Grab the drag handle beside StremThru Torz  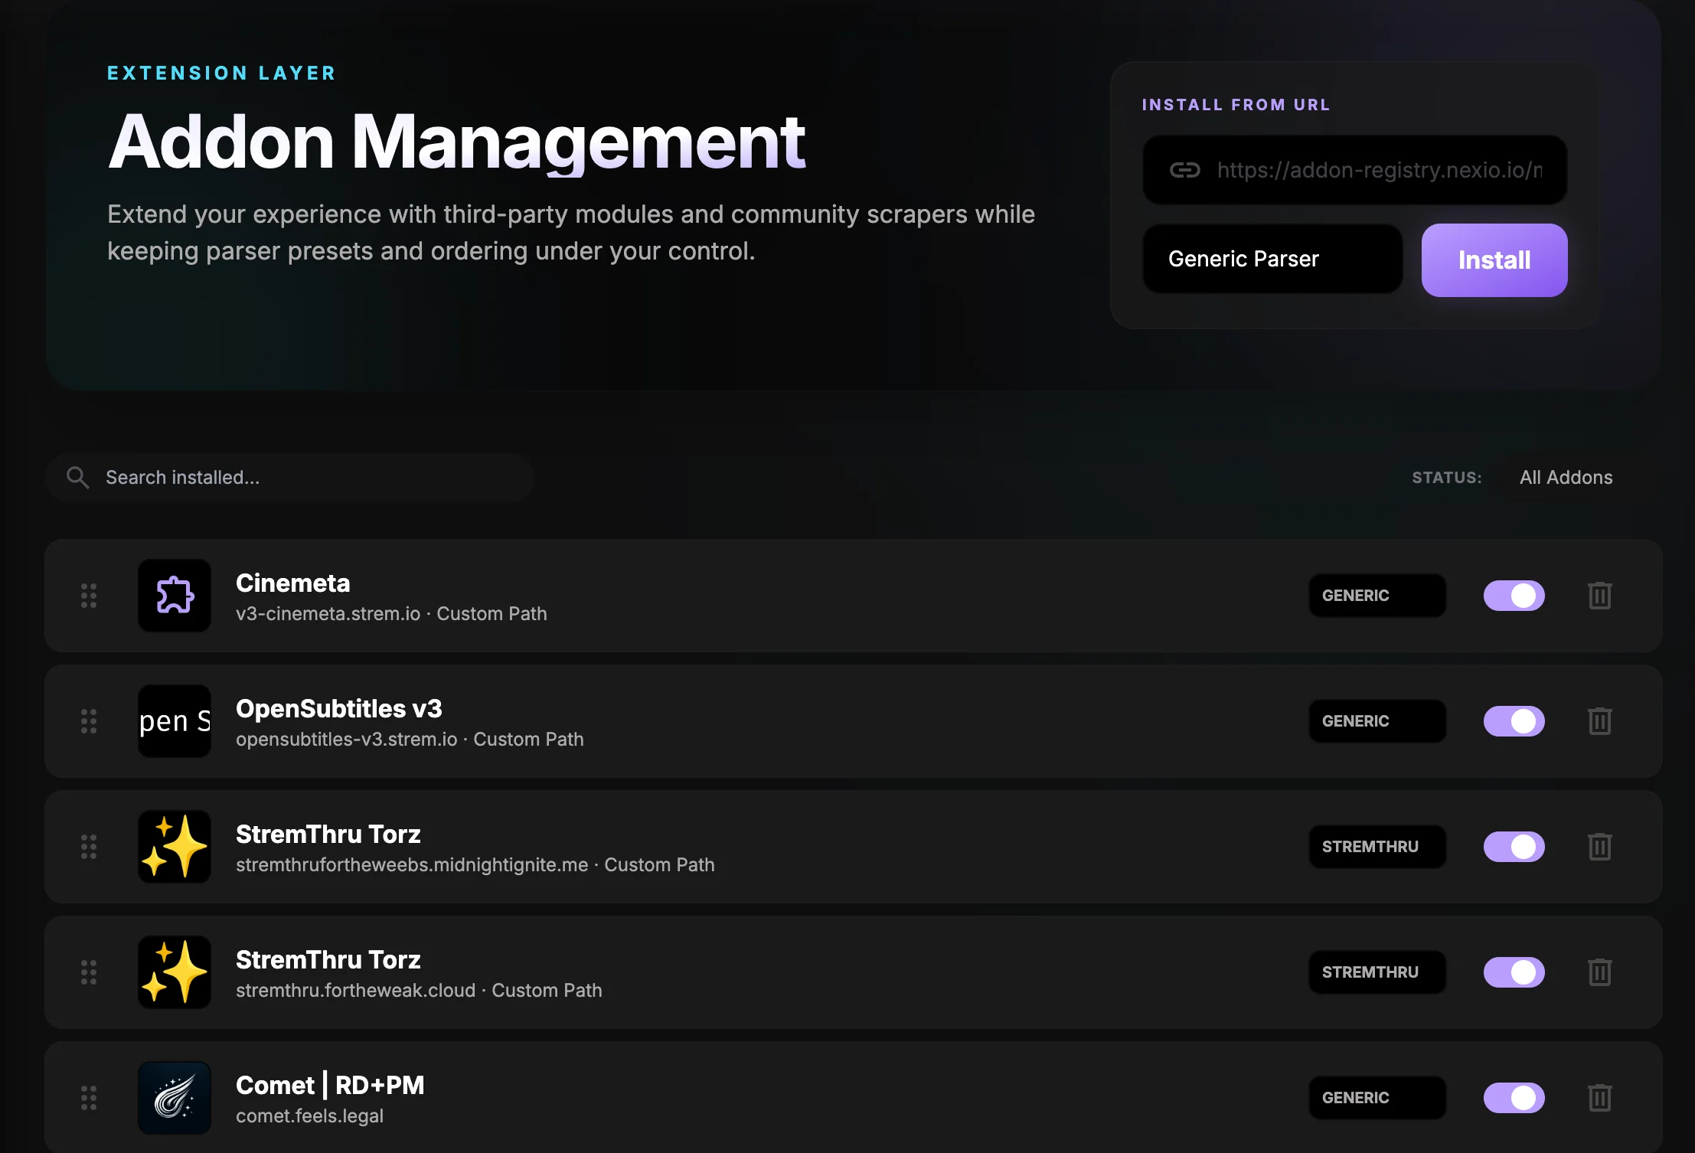click(90, 846)
